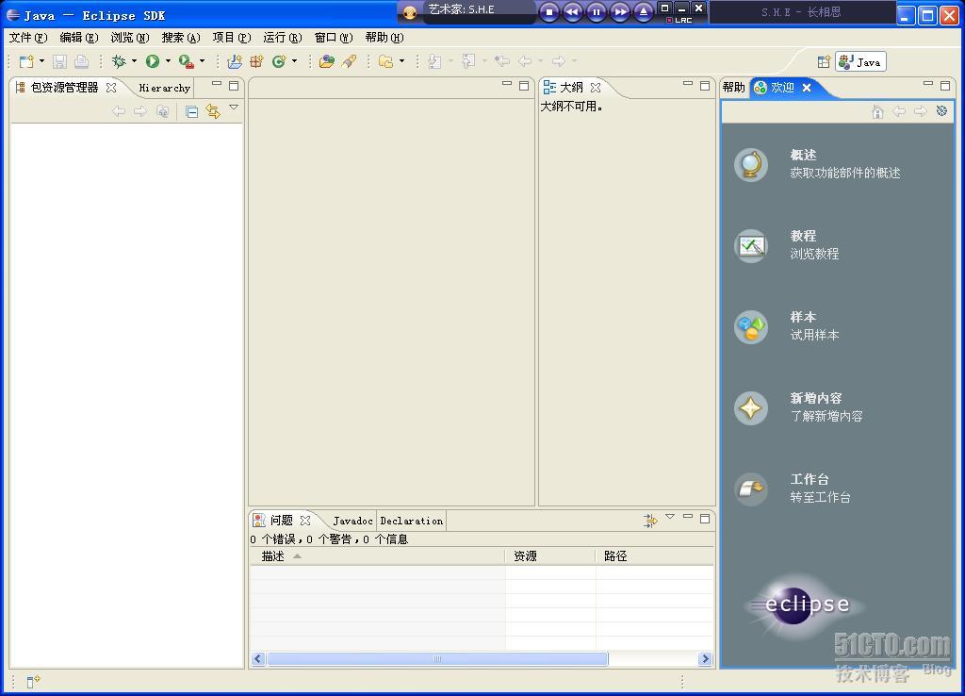Run the application using the green Run icon
Viewport: 965px width, 696px height.
click(x=152, y=61)
